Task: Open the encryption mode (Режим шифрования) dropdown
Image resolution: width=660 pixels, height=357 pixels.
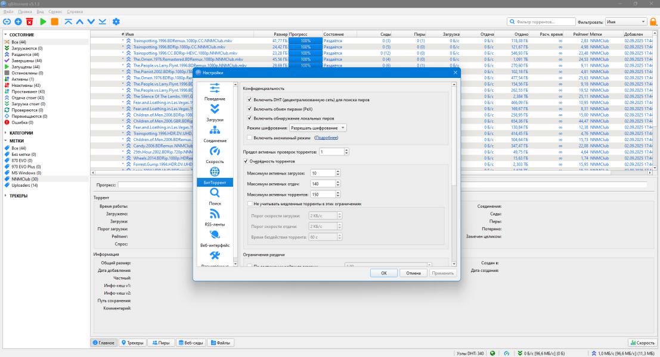Action: [318, 128]
